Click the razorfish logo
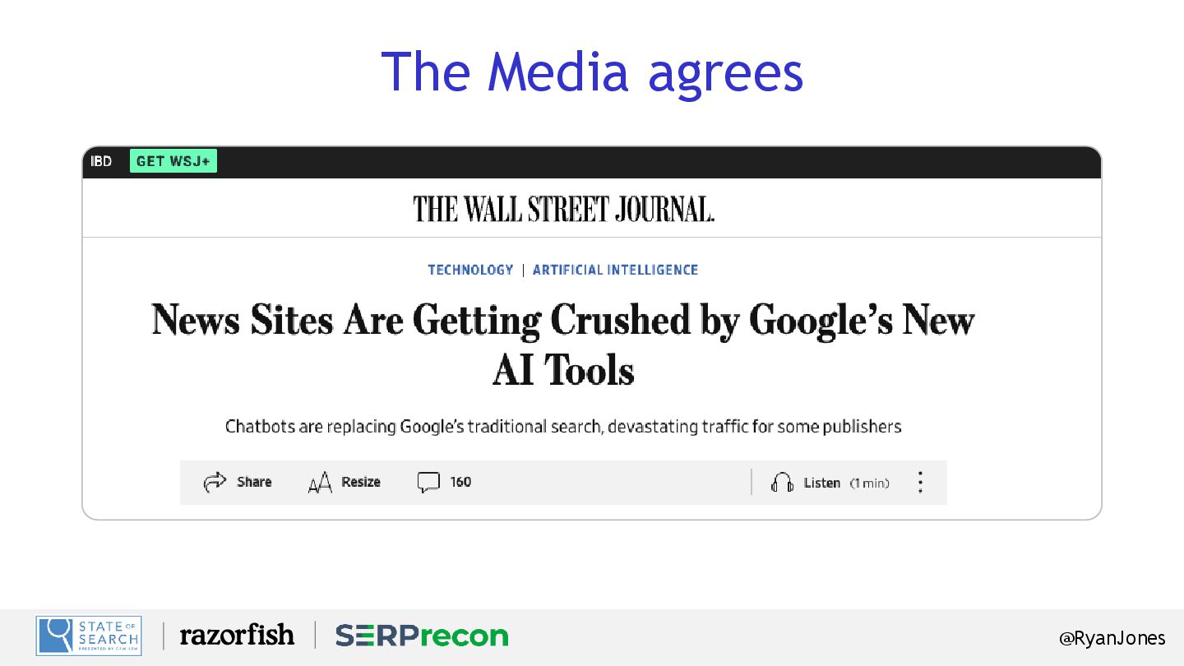 pyautogui.click(x=237, y=635)
